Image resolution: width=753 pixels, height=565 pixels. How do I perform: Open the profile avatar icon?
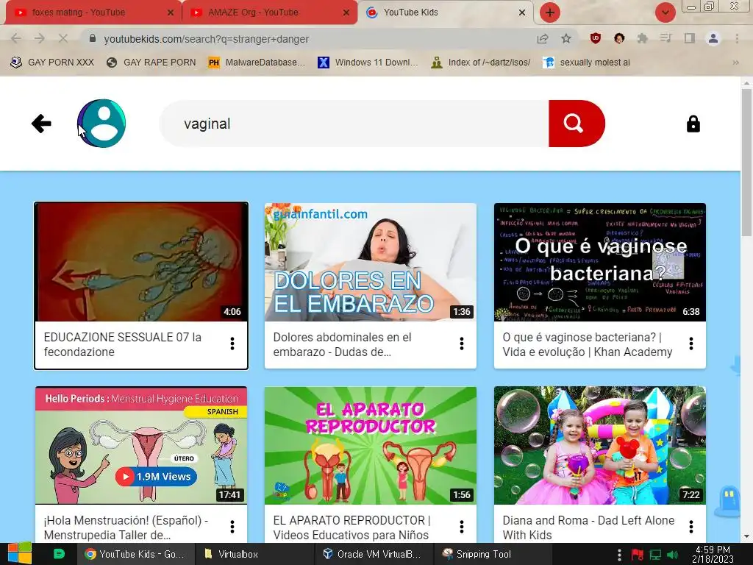(101, 124)
